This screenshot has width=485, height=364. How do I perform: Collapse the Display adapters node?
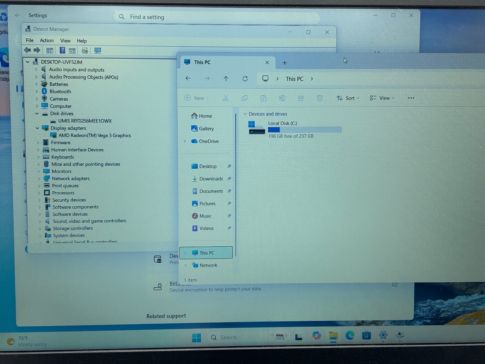tap(37, 128)
